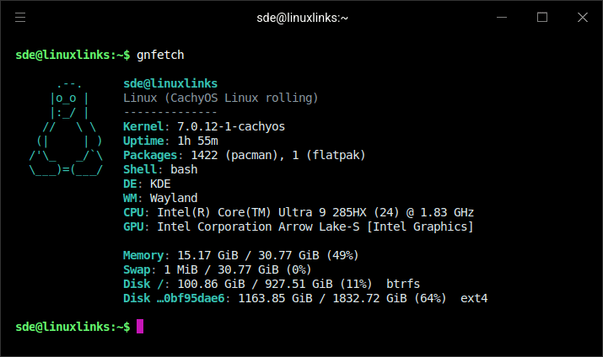Open the terminal hamburger menu
603x357 pixels.
coord(20,18)
